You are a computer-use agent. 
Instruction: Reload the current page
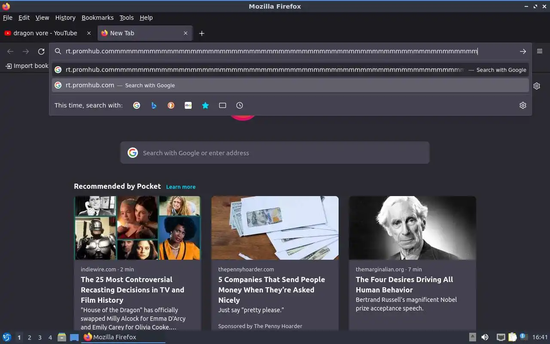coord(41,52)
